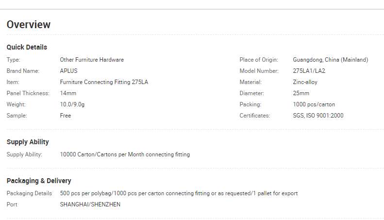Click the 10.0/9.0g weight value
This screenshot has height=220, width=384.
[x=72, y=104]
